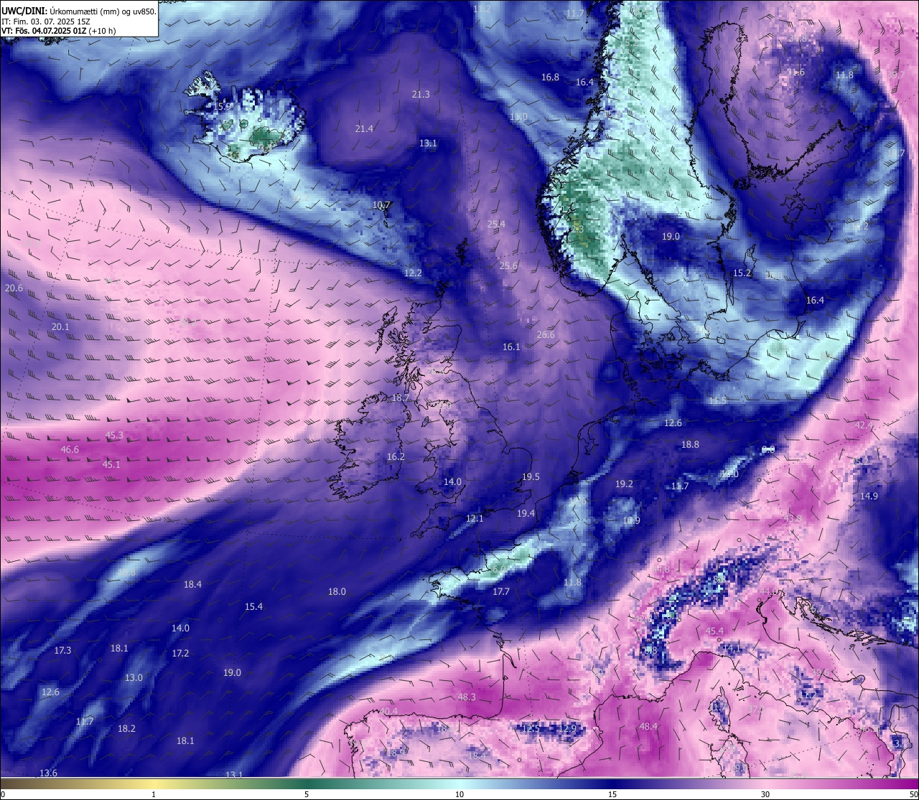The image size is (919, 800).
Task: Click the 45.4 value label
Action: [x=714, y=631]
